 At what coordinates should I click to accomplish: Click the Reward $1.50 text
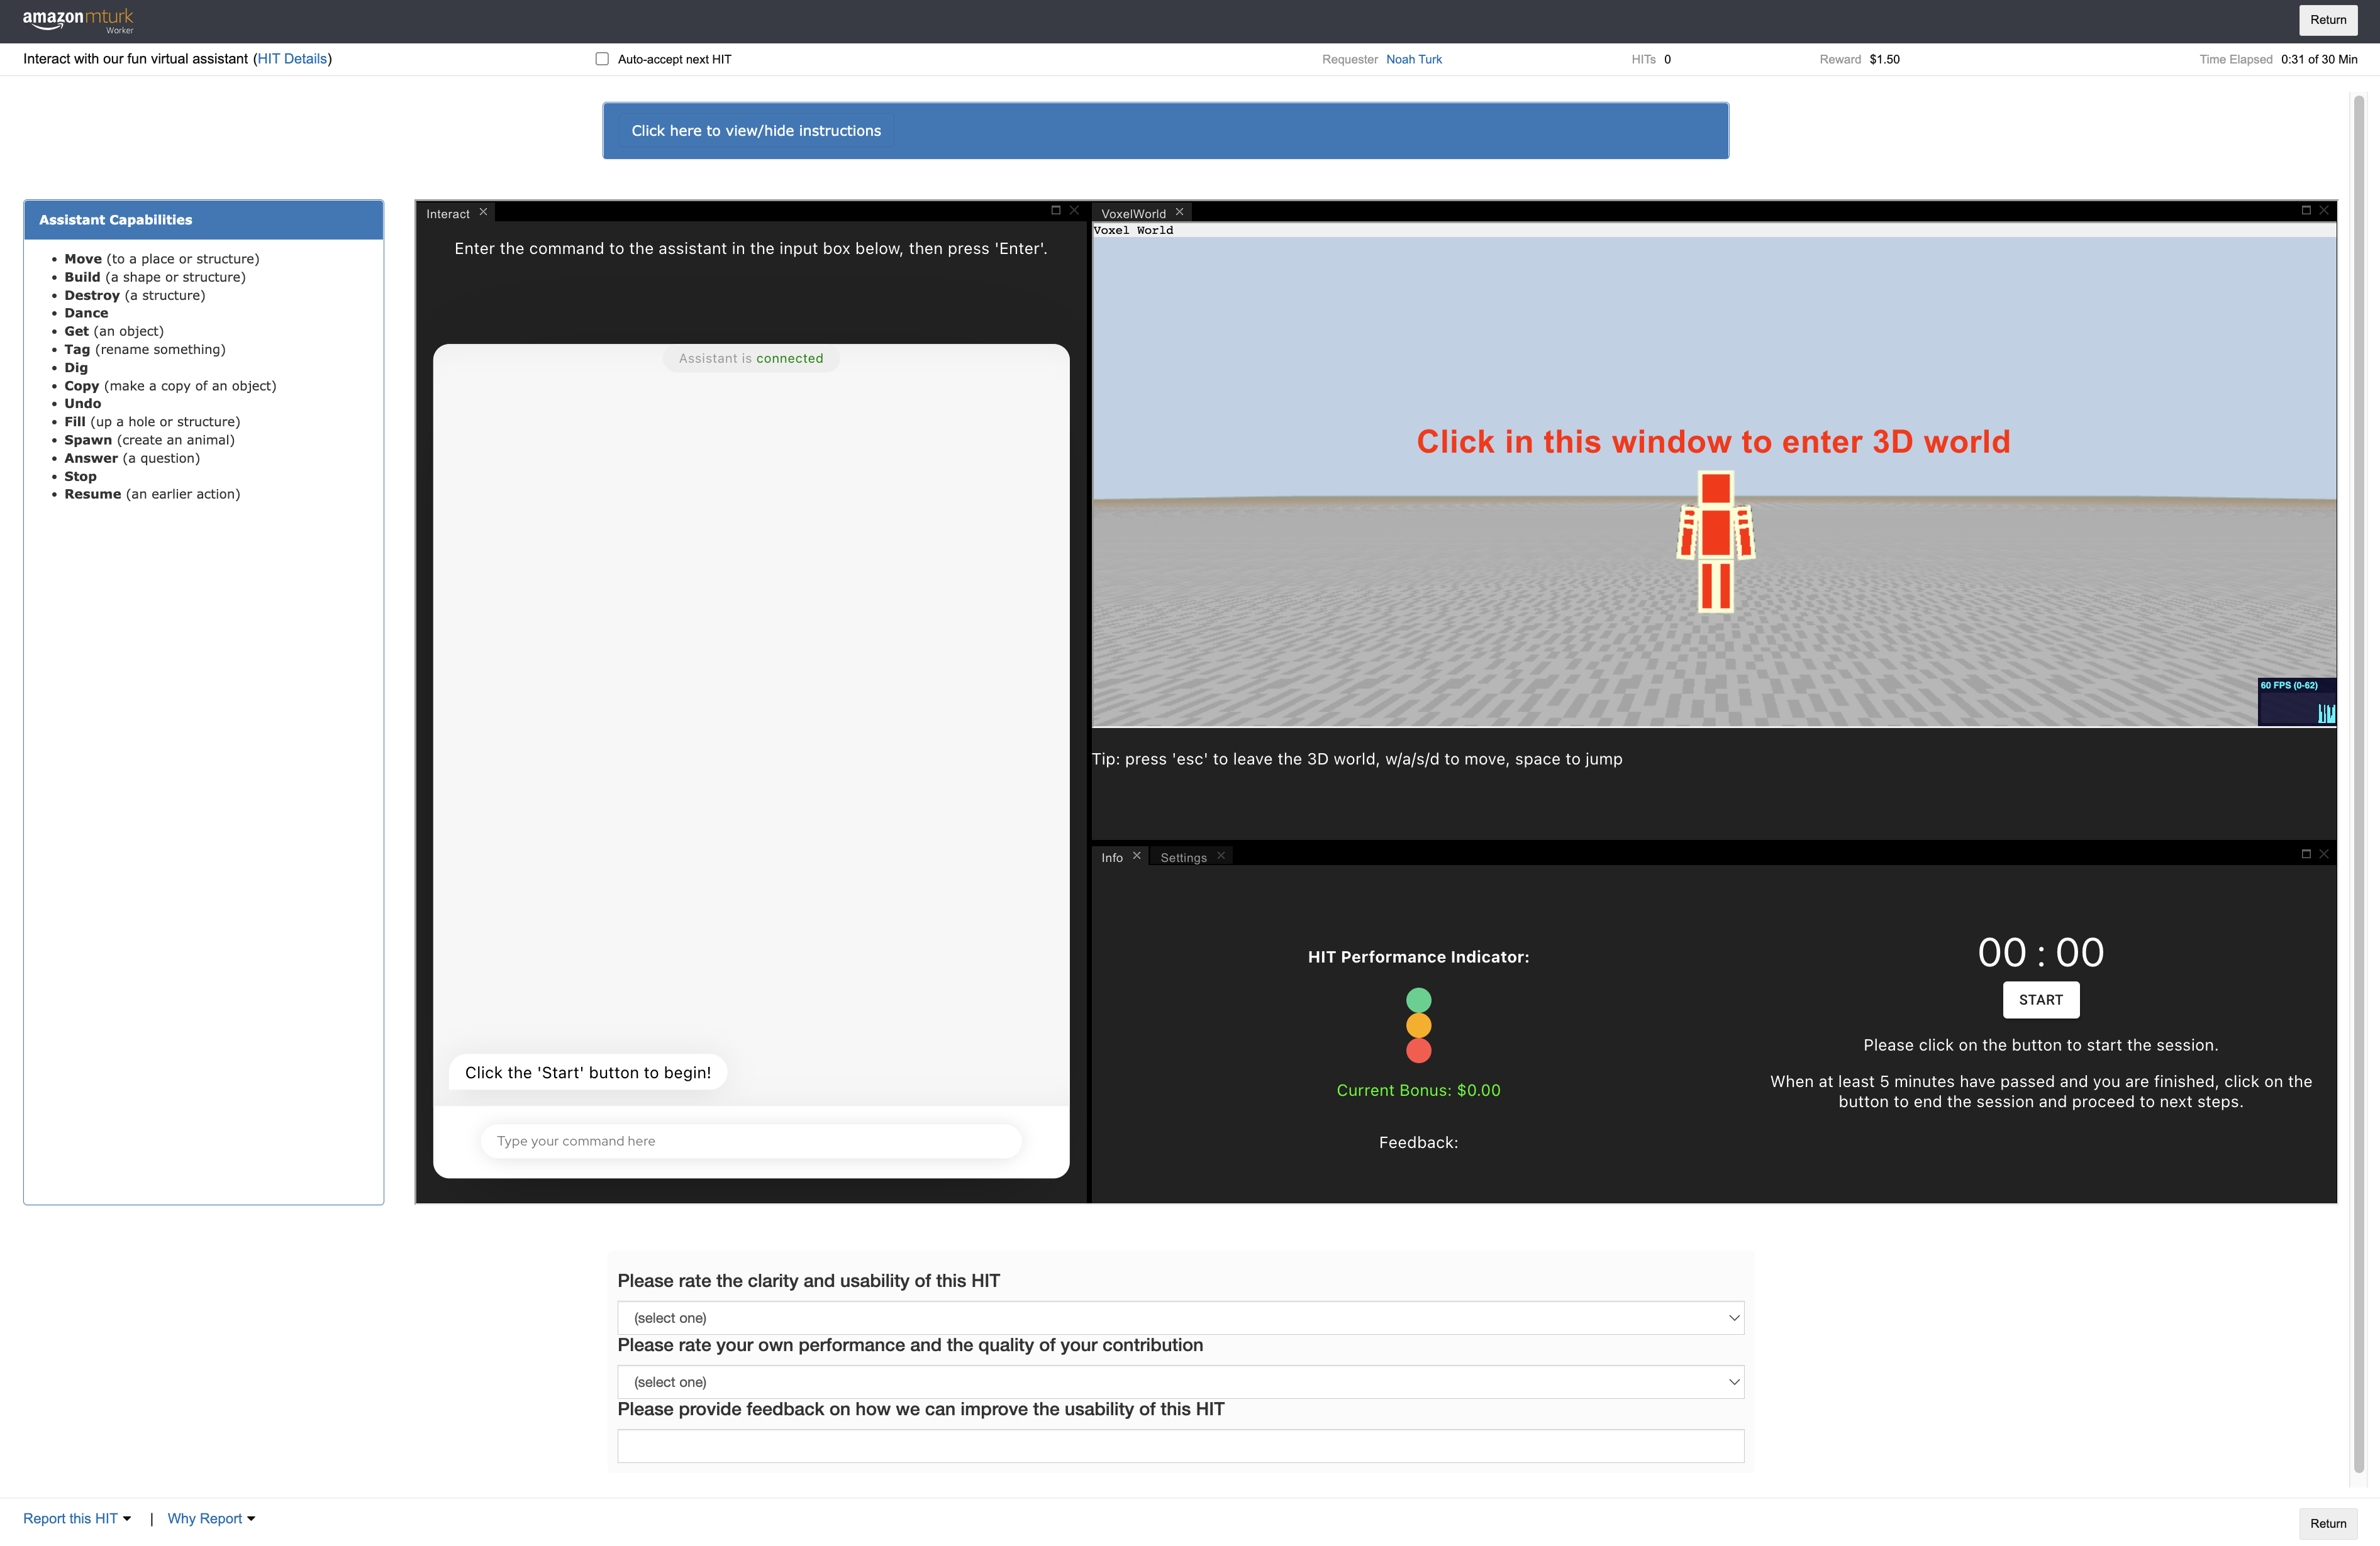click(x=1860, y=59)
